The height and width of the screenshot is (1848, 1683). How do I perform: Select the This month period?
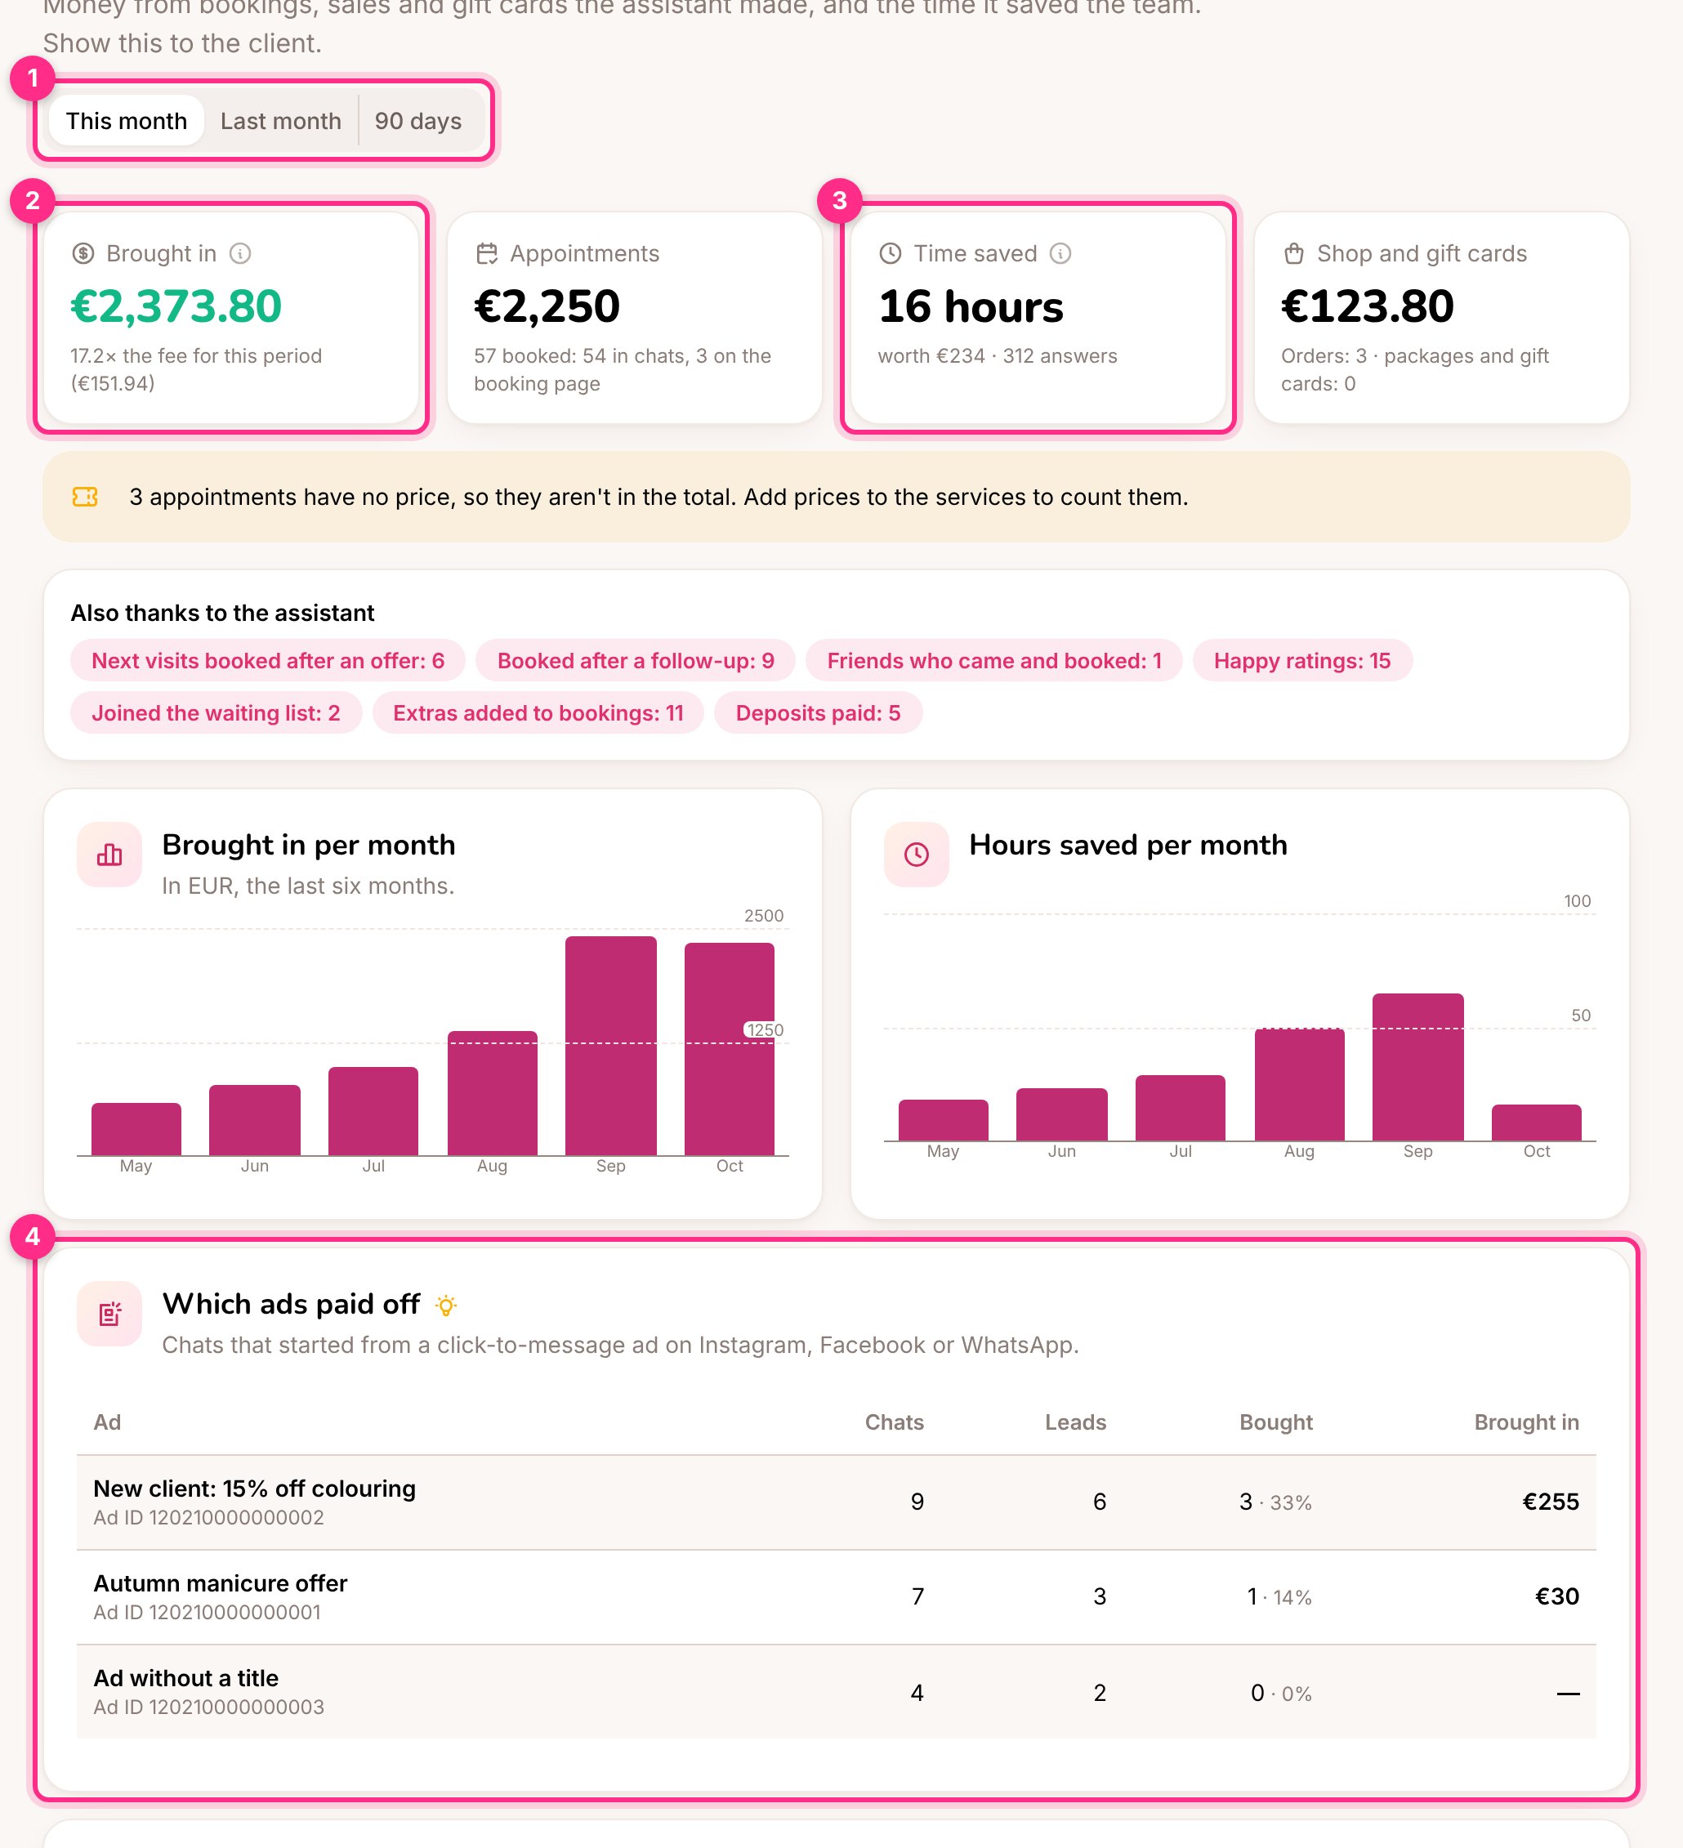click(x=127, y=121)
